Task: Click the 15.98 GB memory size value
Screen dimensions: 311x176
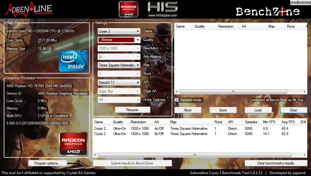Action: [45, 49]
